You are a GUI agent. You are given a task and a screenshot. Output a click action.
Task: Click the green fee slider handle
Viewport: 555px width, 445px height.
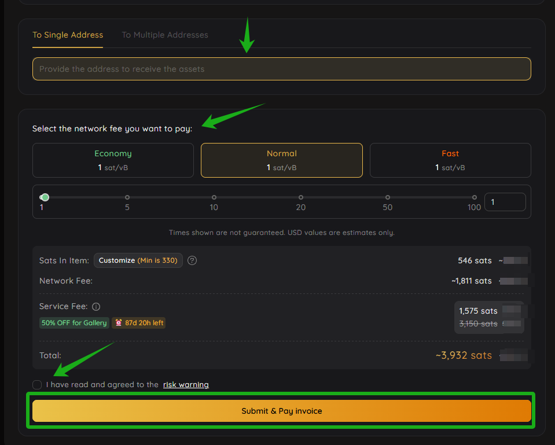(x=45, y=197)
